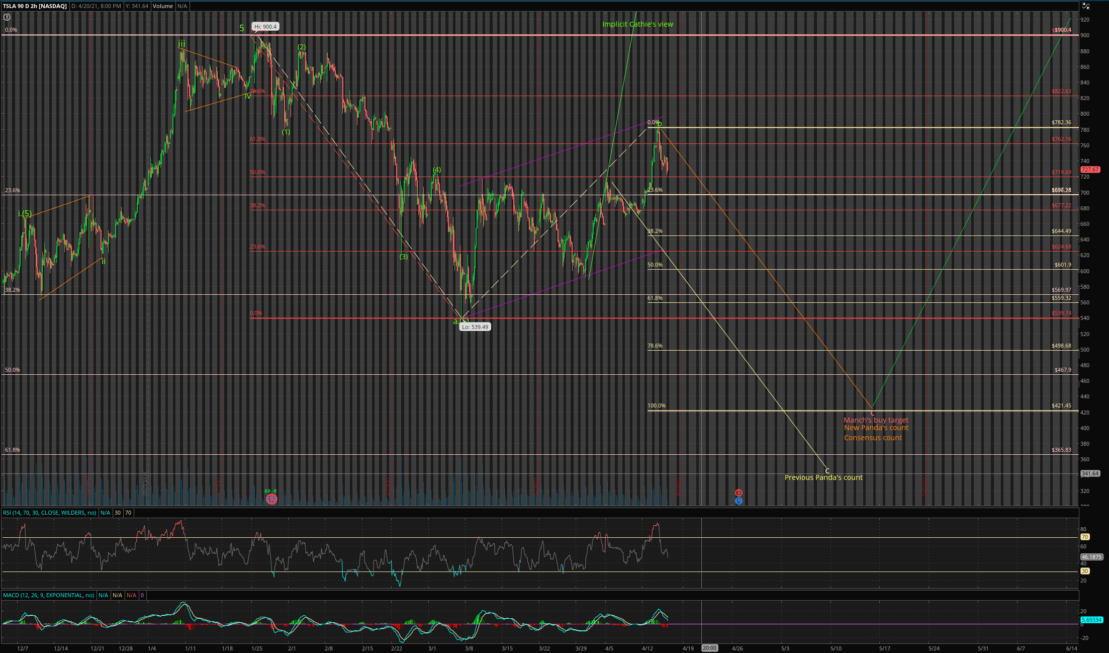Click the 20:00 time cursor label
The height and width of the screenshot is (653, 1109).
pos(709,648)
